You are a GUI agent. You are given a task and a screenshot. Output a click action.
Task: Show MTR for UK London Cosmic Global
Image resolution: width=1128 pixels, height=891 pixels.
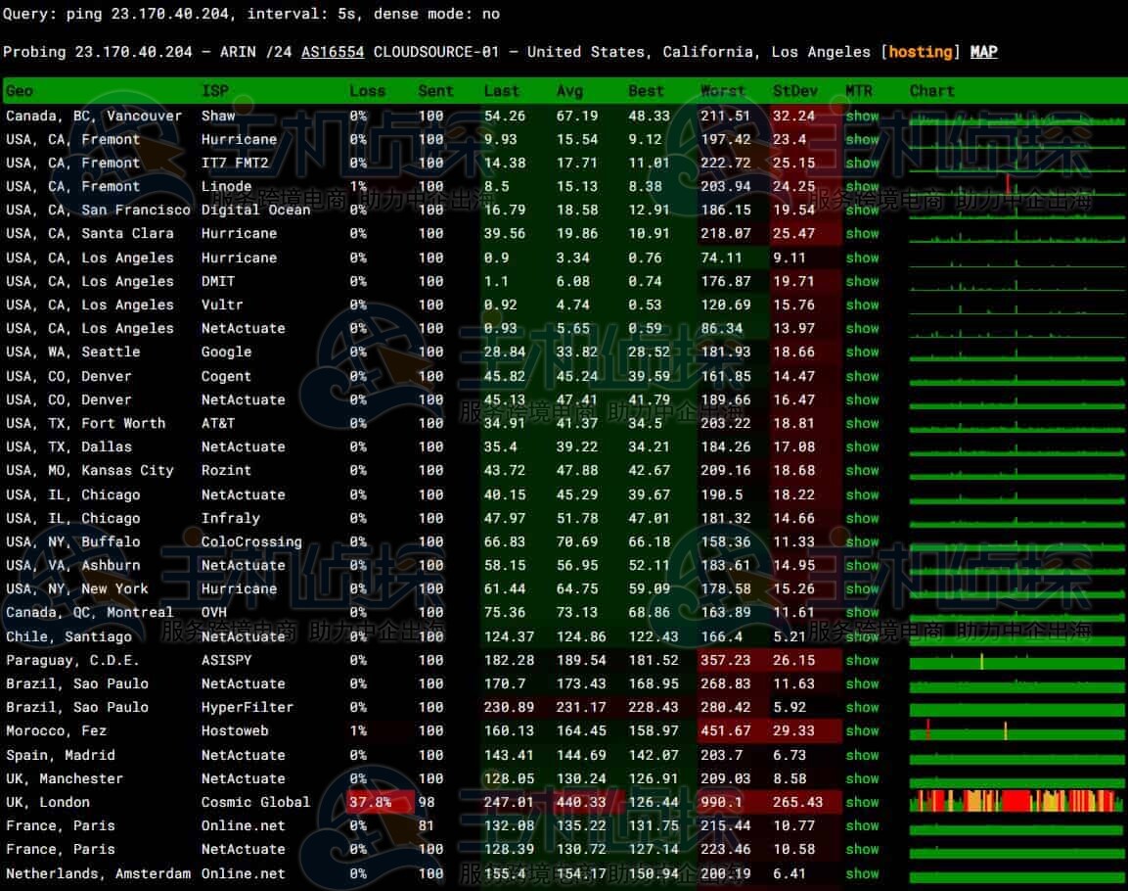click(x=862, y=802)
